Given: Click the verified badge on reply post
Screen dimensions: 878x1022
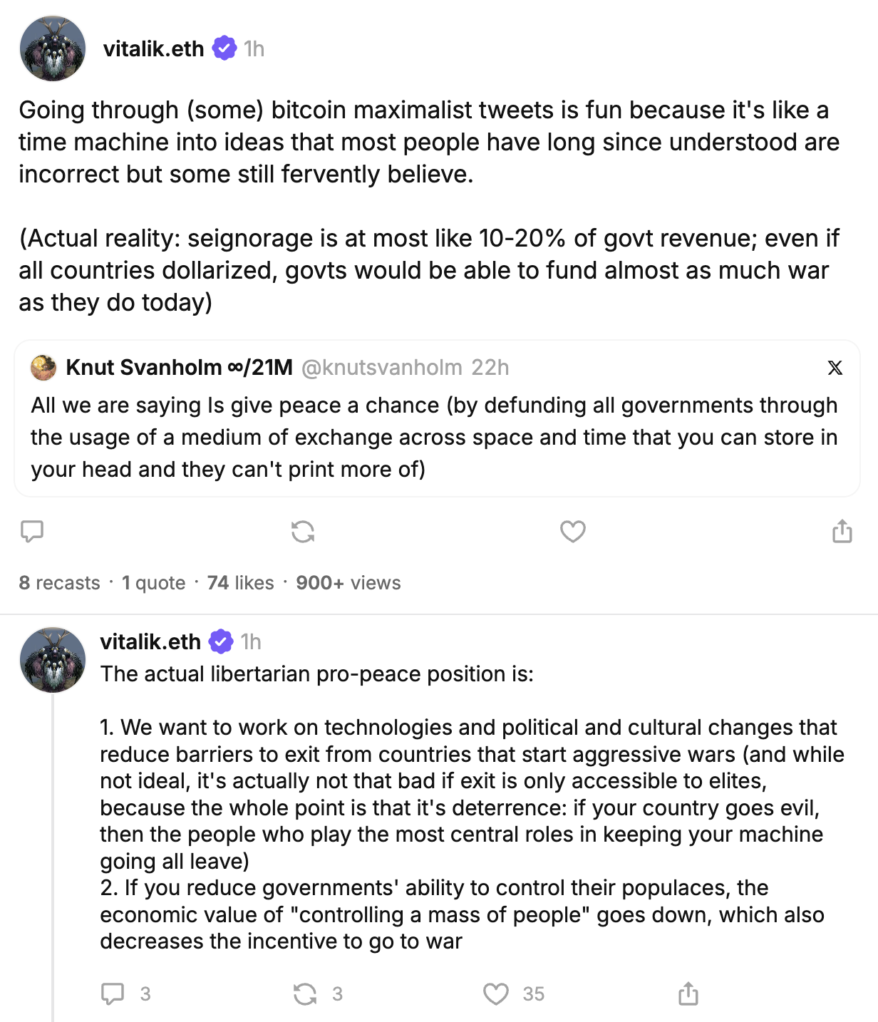Looking at the screenshot, I should click(x=221, y=641).
